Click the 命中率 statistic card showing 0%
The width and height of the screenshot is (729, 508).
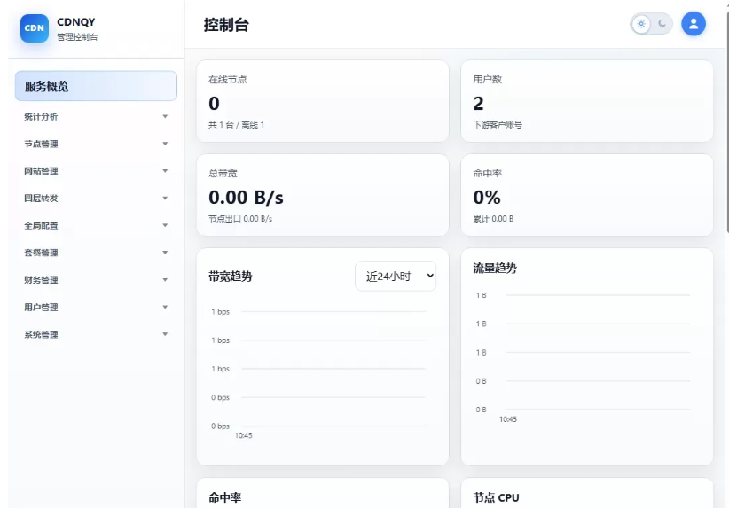tap(587, 195)
